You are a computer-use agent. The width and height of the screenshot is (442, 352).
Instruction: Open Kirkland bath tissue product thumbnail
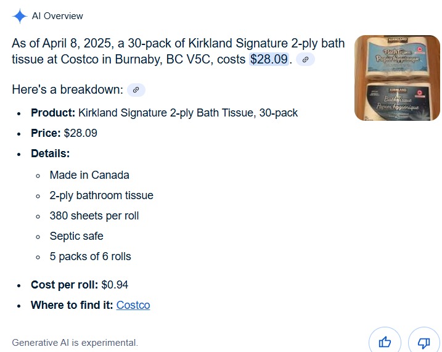(x=397, y=78)
